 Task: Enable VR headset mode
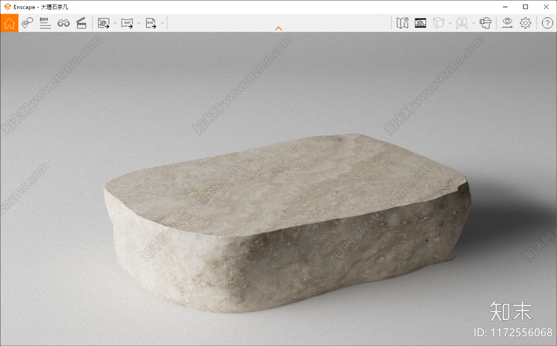coord(485,23)
